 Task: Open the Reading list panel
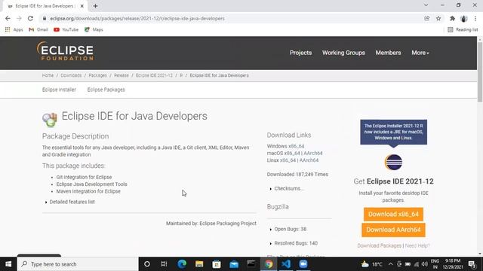(463, 29)
